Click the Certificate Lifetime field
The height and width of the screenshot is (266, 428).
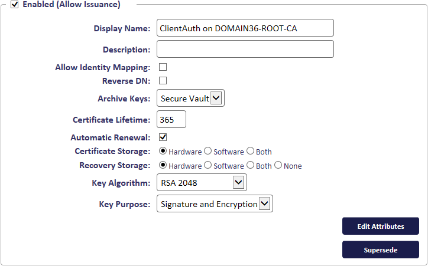pos(171,119)
